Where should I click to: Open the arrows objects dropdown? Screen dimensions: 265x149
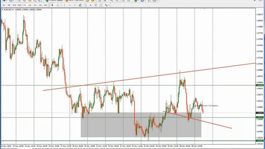coord(109,5)
